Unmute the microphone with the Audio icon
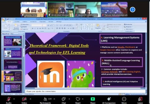Image resolution: width=150 pixels, height=104 pixels. pyautogui.click(x=8, y=99)
